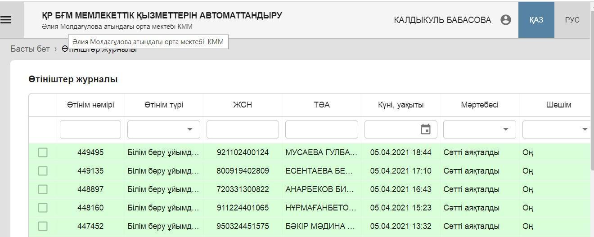
Task: Click the ТӘА filter text field
Action: click(x=321, y=130)
